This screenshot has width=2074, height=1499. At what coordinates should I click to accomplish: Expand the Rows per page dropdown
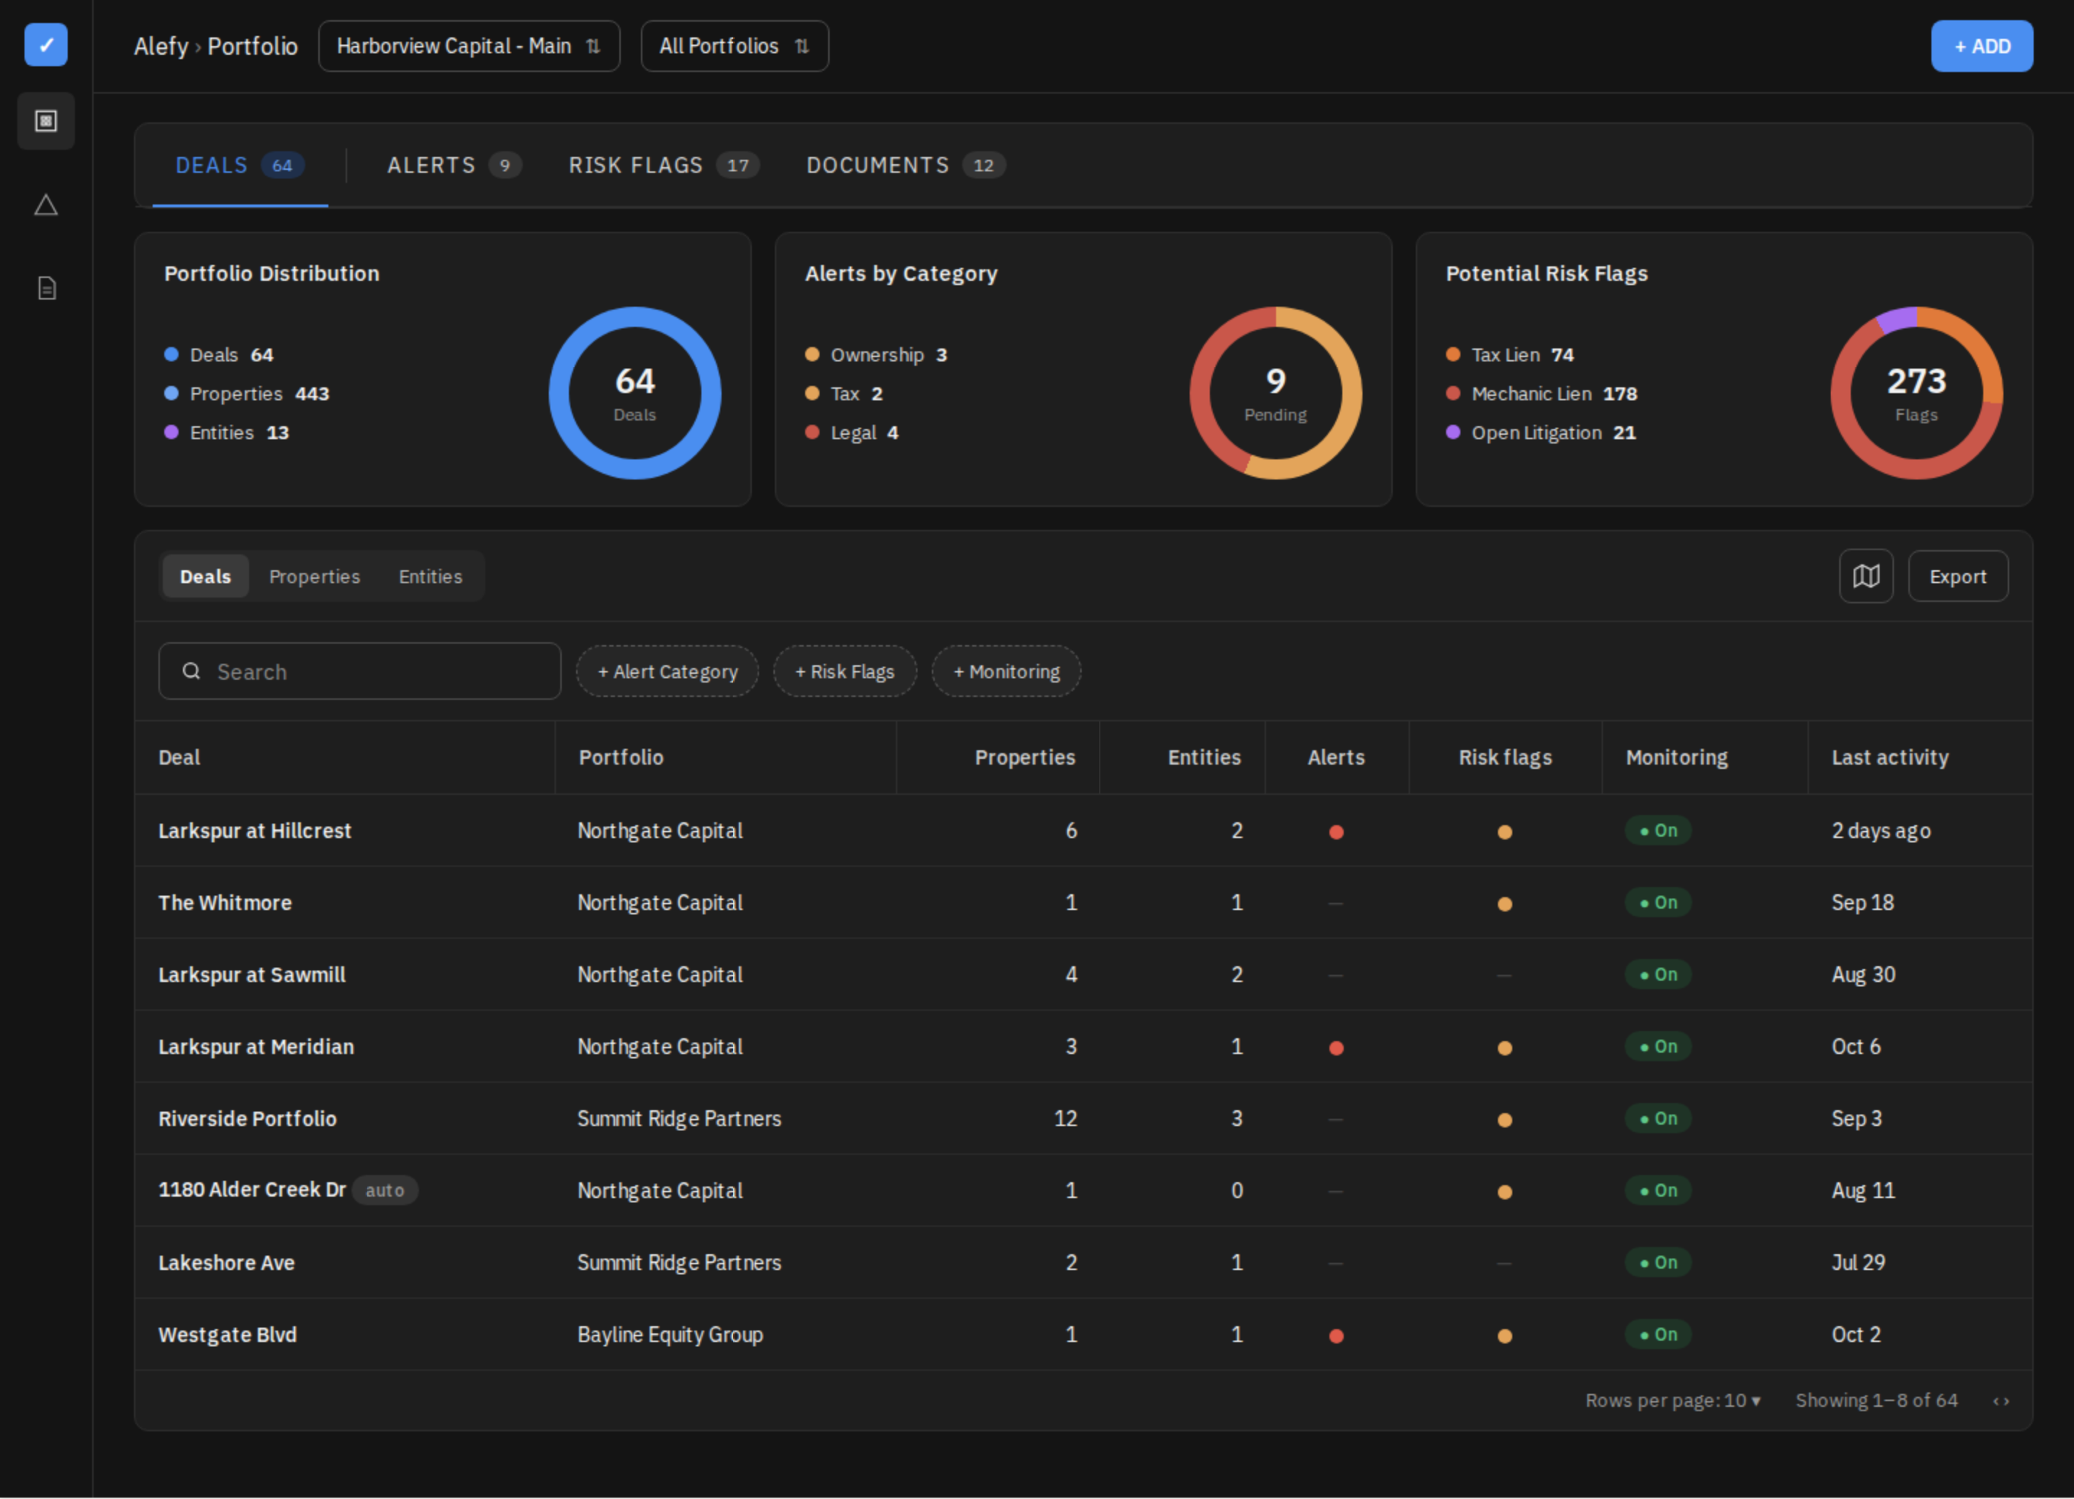tap(1673, 1400)
